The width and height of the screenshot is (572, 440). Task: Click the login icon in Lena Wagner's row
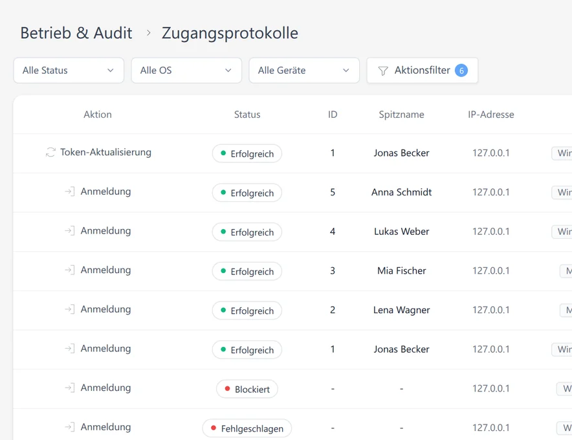click(x=70, y=309)
